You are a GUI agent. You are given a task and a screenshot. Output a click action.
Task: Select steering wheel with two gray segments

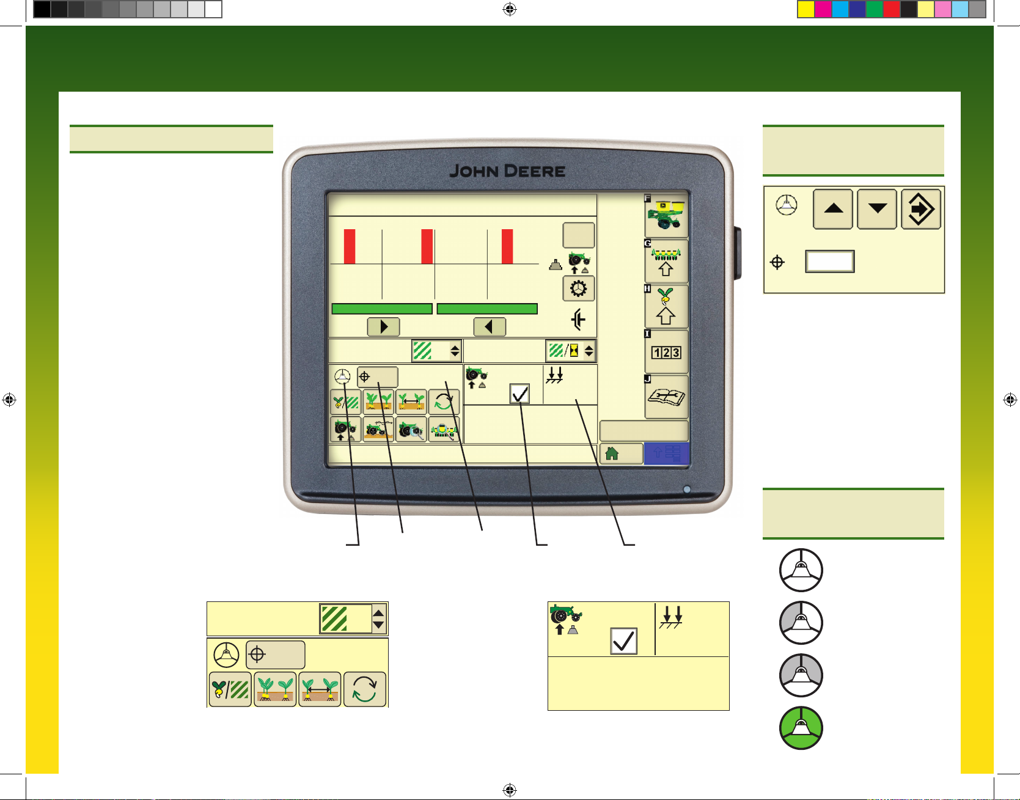pyautogui.click(x=801, y=675)
